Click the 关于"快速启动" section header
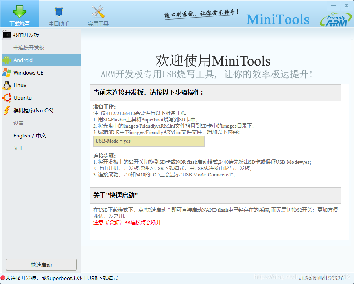The image size is (354, 284). 216,196
